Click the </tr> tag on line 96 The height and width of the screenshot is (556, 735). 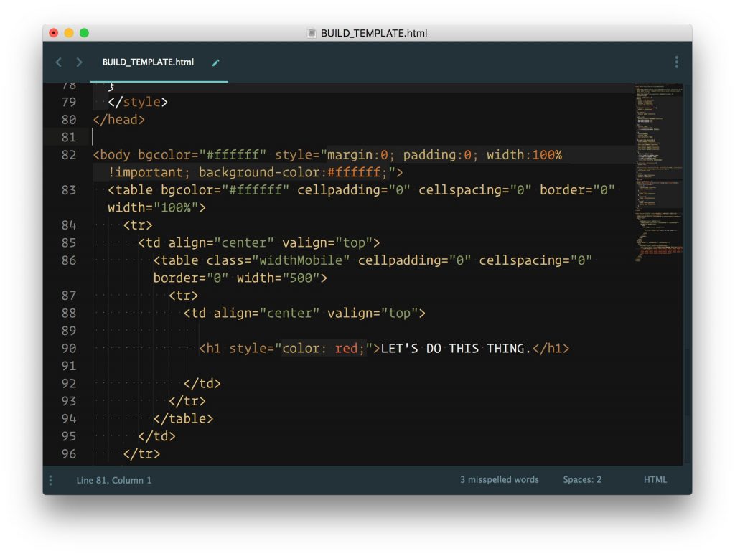coord(141,454)
